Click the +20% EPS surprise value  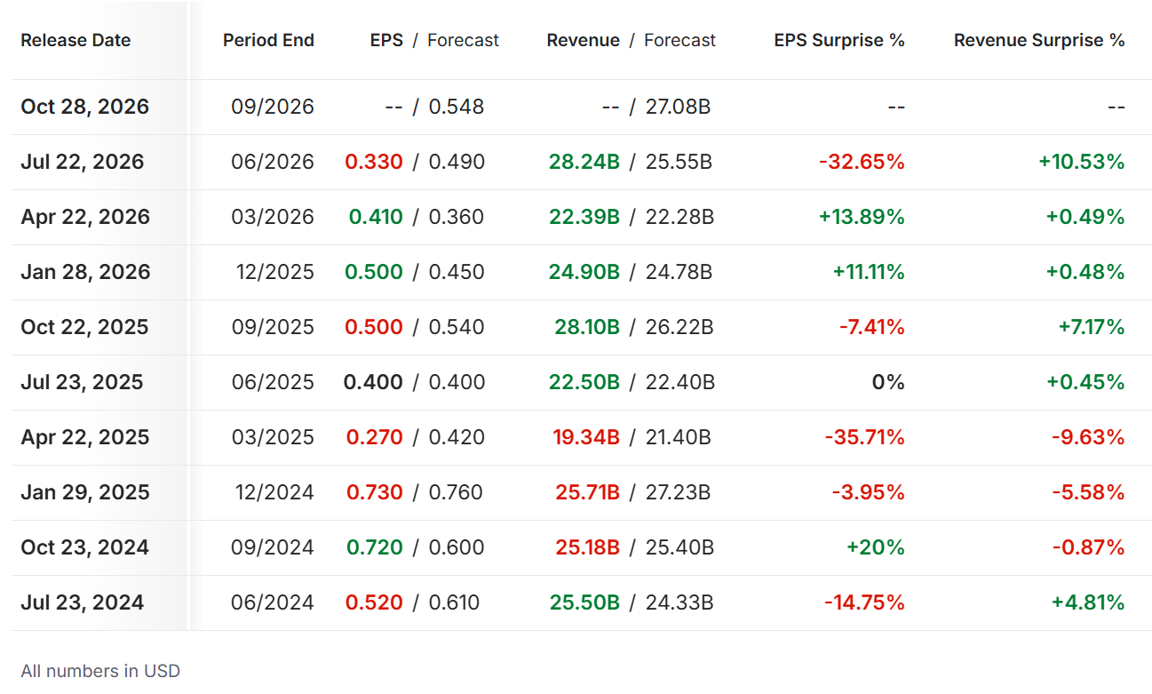coord(876,547)
